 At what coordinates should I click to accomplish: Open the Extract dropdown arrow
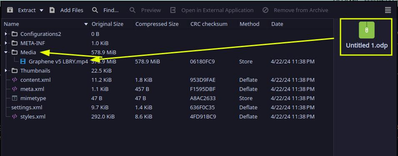[41, 10]
